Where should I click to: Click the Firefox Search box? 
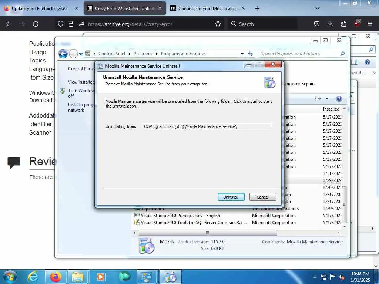tap(262, 24)
